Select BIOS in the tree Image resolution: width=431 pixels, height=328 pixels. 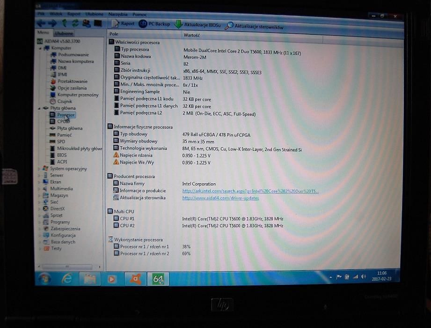click(58, 155)
